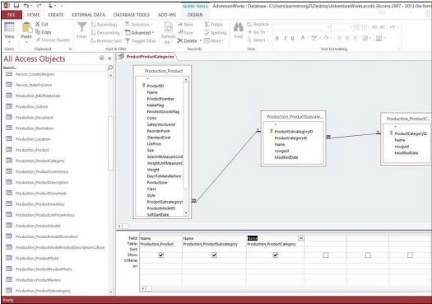This screenshot has height=304, width=432.
Task: Open the Advanced filter dropdown
Action: coord(139,33)
